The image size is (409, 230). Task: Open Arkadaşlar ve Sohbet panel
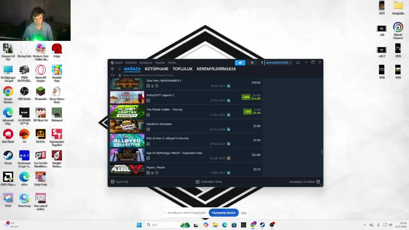305,182
